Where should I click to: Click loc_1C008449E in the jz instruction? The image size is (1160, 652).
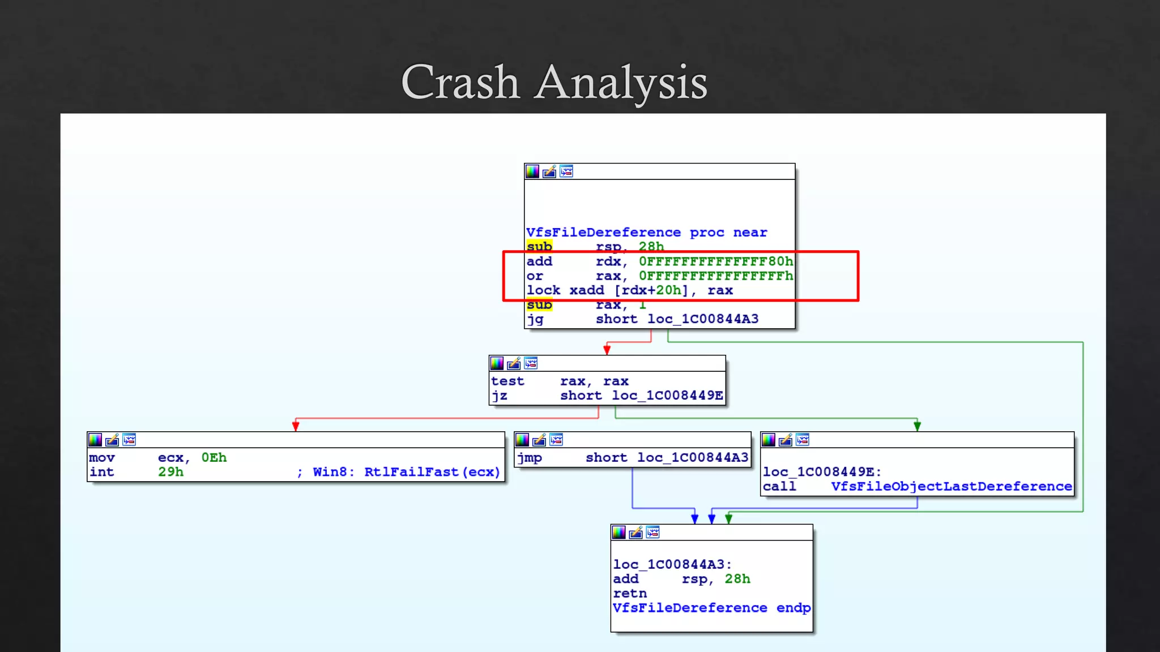[667, 396]
